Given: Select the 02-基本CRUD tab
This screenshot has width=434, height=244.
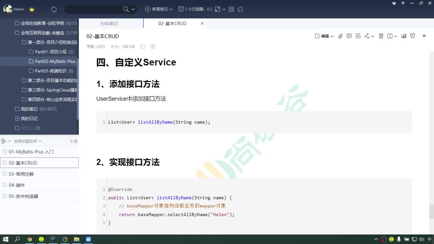Looking at the screenshot, I should pyautogui.click(x=172, y=23).
